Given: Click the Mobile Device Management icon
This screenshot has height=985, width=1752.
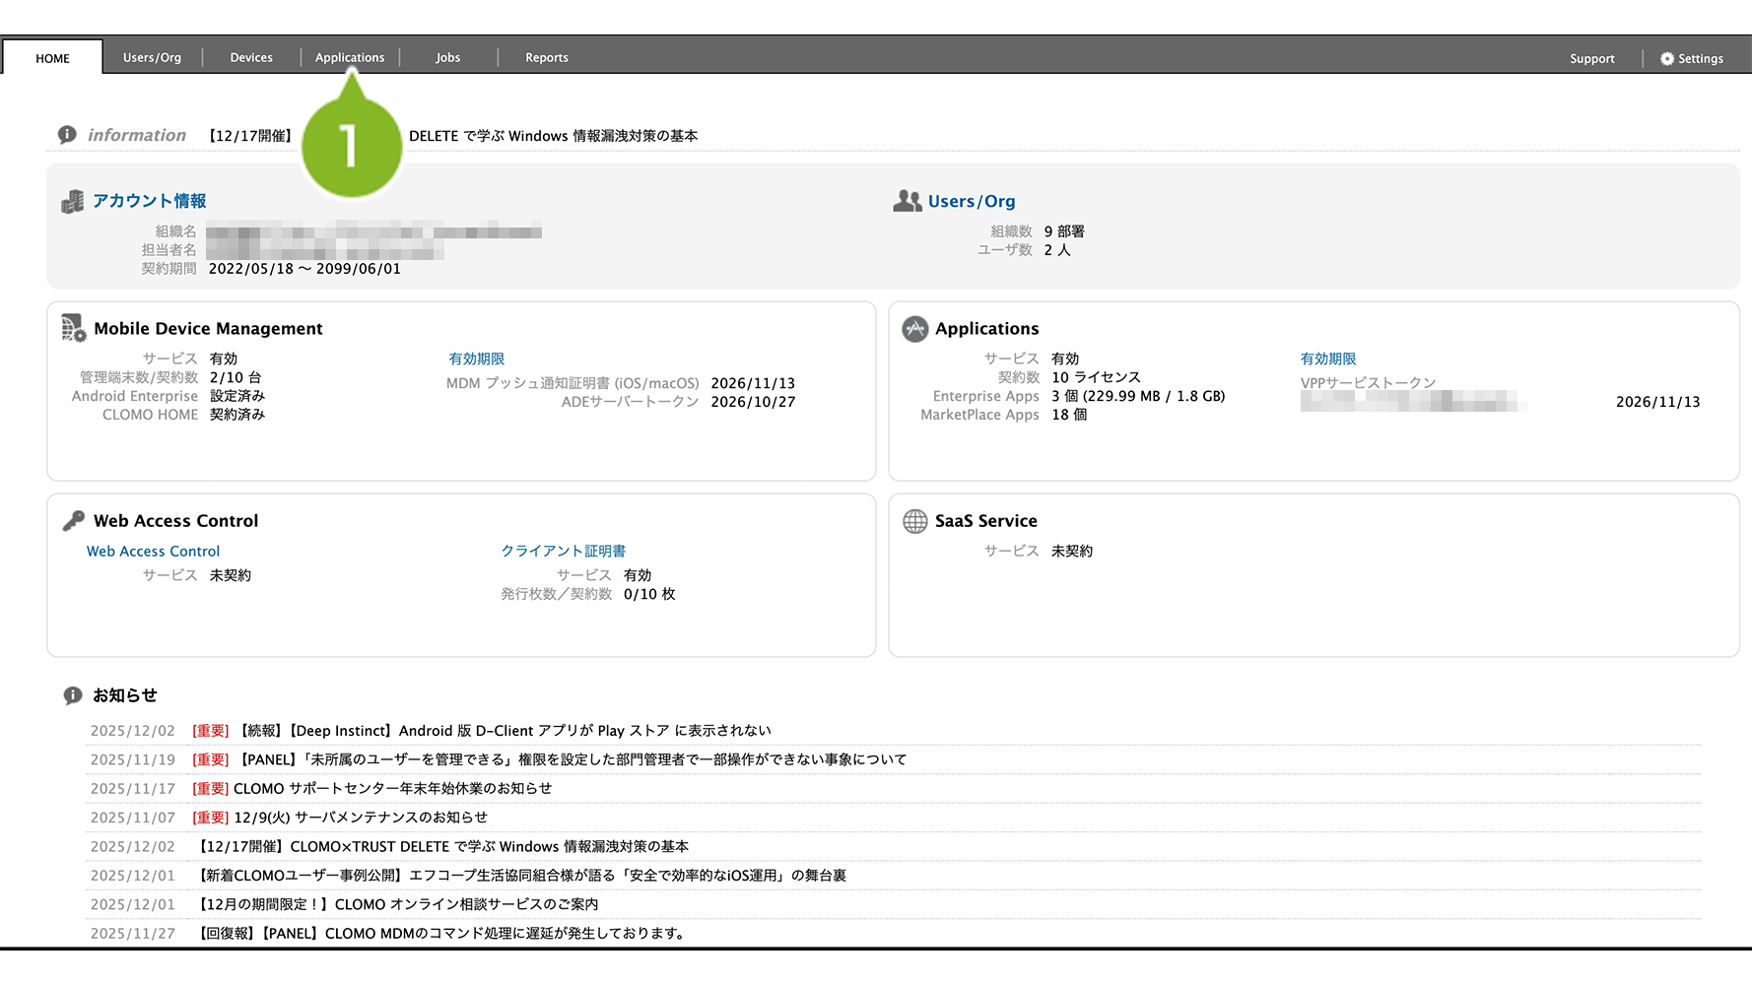Looking at the screenshot, I should 74,328.
